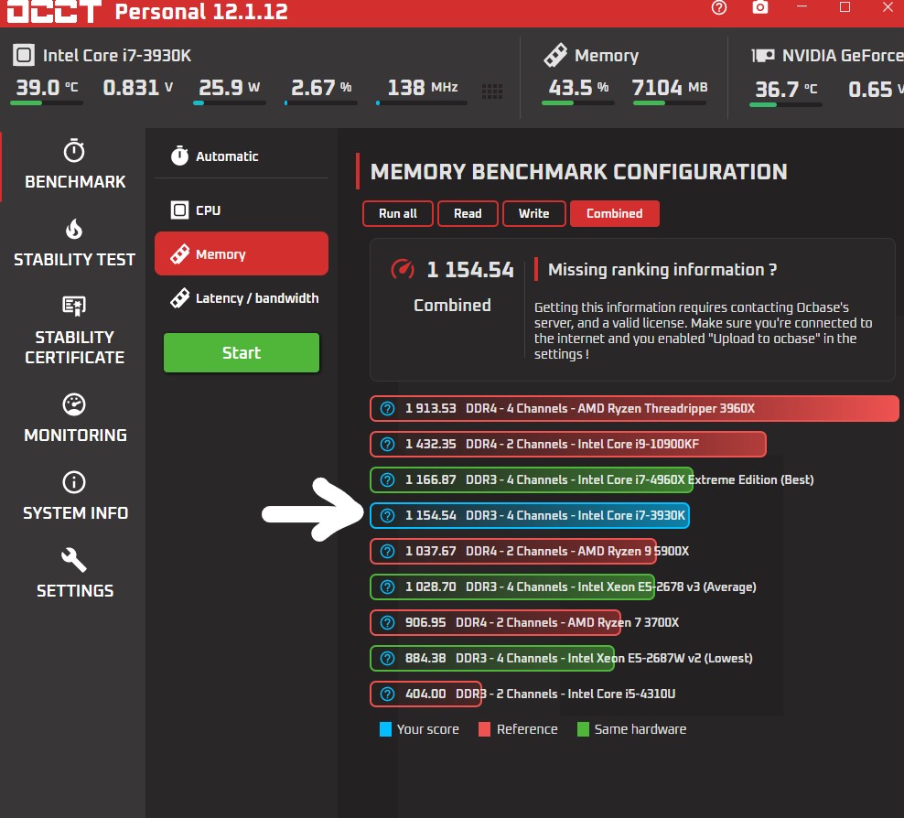Click the CPU usage 2.67 % reading
The width and height of the screenshot is (904, 818).
click(x=321, y=88)
